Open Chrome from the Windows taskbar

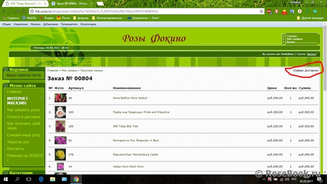pos(76,179)
